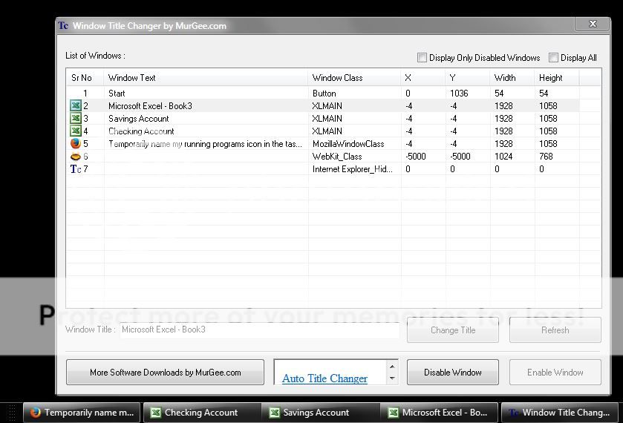Enable Display Only Disabled Windows checkbox
The height and width of the screenshot is (423, 623).
[422, 58]
